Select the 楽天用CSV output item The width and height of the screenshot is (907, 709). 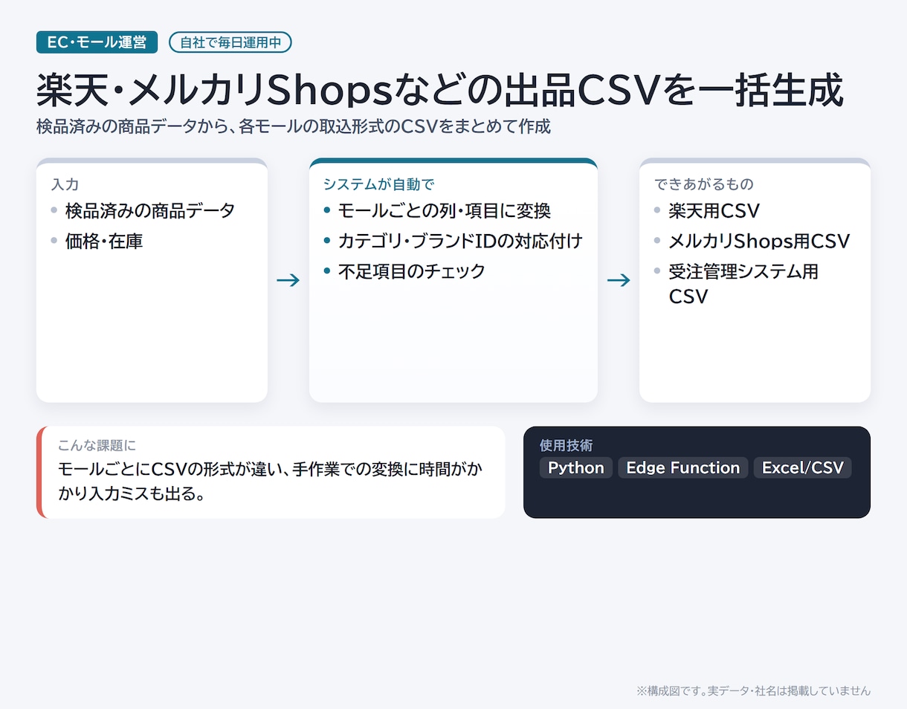tap(714, 210)
